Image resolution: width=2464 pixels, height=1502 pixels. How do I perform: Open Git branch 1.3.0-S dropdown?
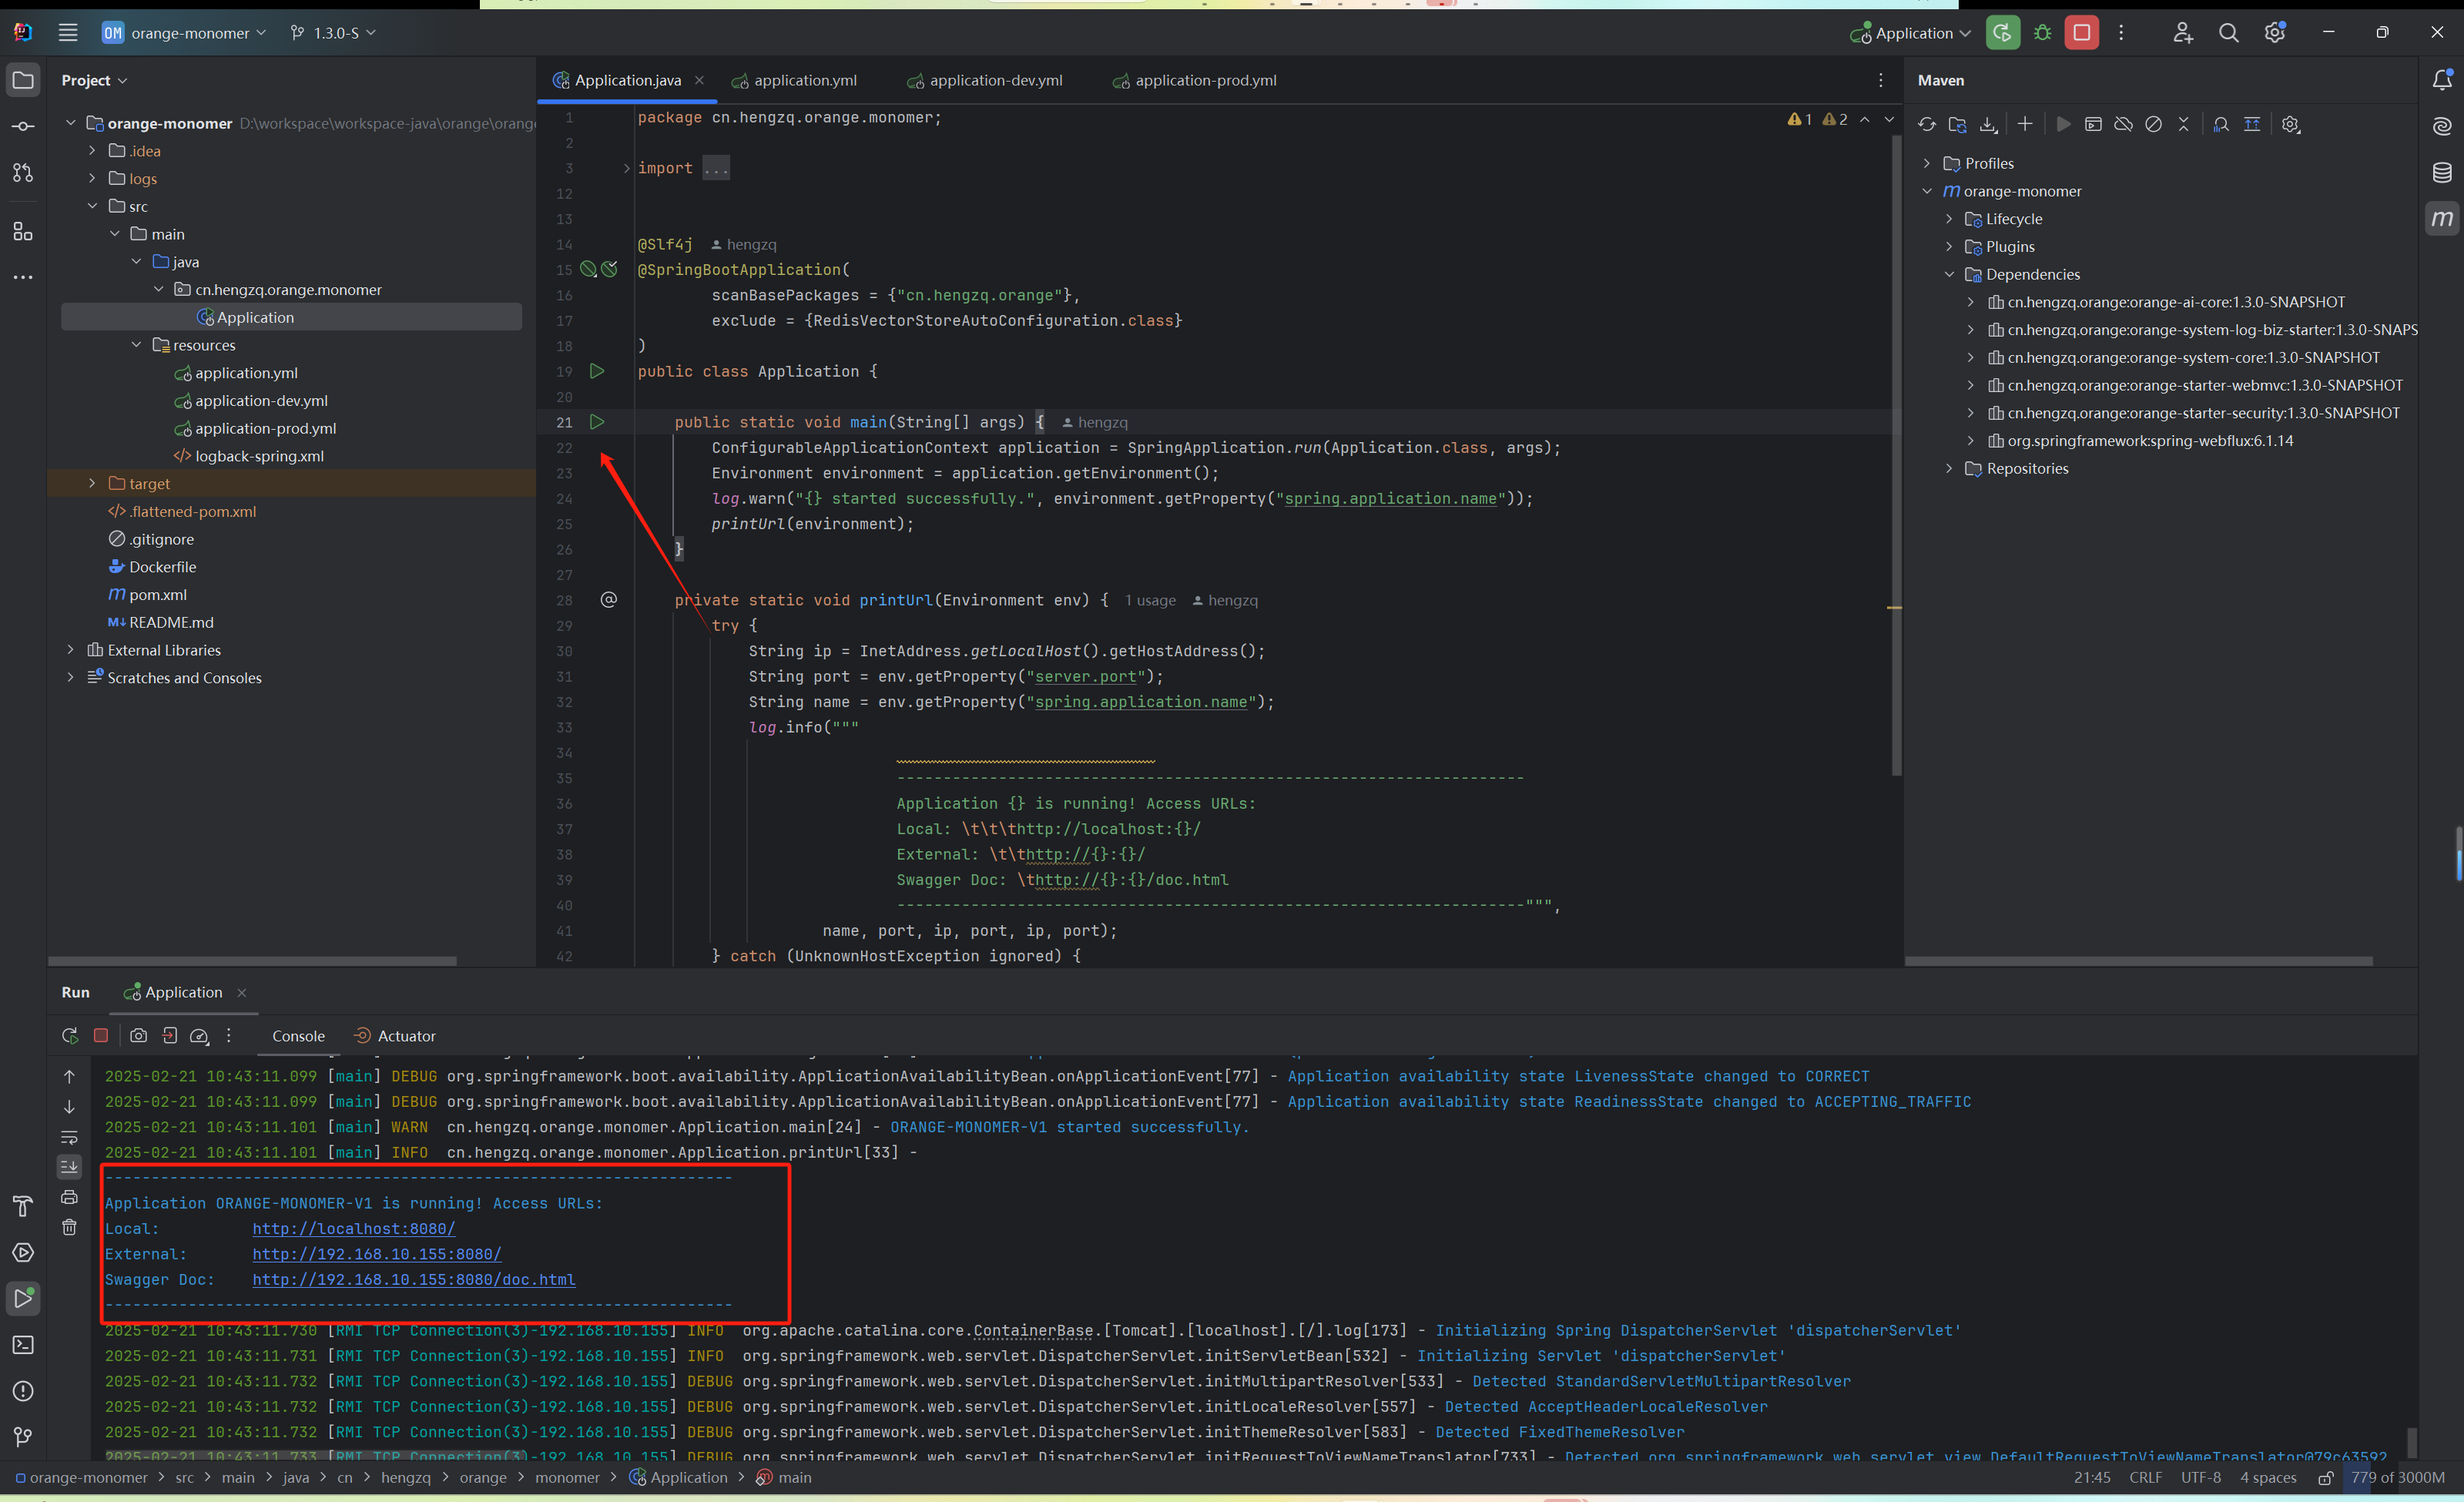click(333, 33)
